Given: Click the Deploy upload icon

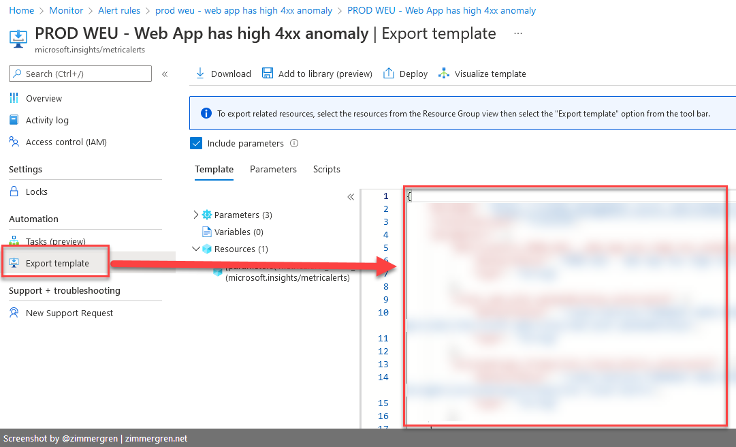Looking at the screenshot, I should click(389, 73).
